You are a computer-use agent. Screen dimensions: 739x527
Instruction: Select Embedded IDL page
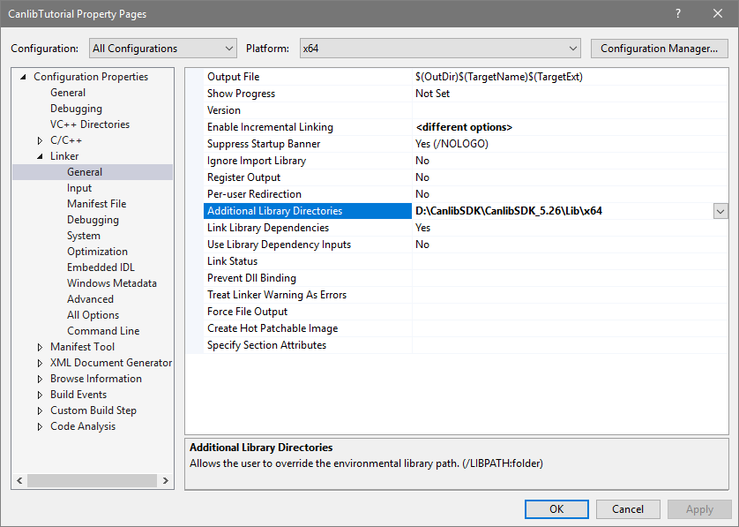(101, 267)
